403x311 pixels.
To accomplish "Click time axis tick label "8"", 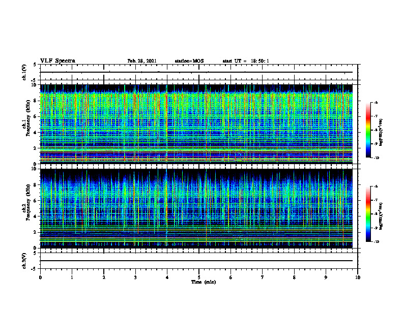I will 294,277.
